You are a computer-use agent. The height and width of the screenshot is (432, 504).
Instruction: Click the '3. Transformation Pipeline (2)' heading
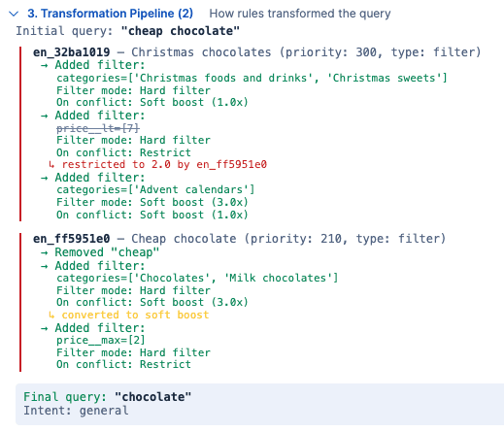coord(110,14)
